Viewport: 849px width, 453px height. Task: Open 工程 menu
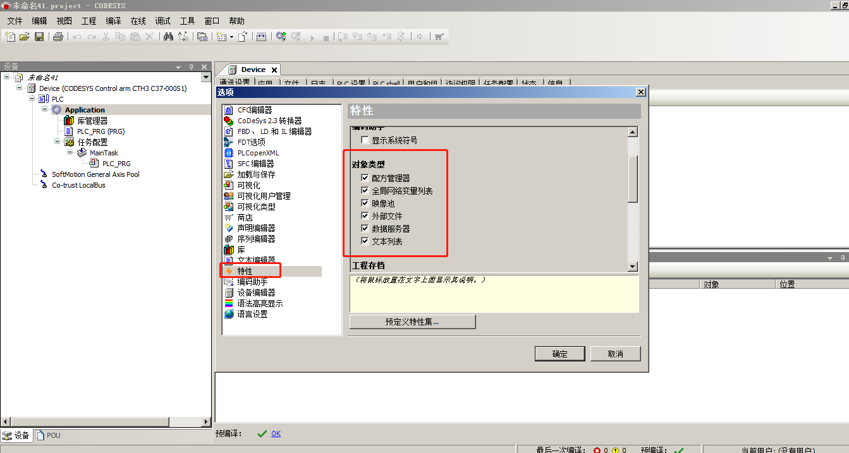(89, 21)
